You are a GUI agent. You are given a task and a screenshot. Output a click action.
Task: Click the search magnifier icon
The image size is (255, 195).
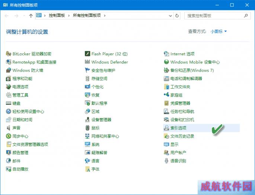click(246, 16)
